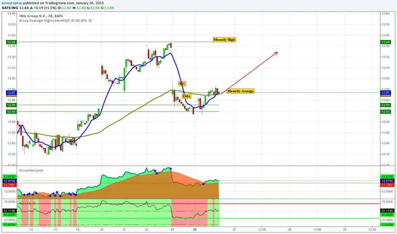The image size is (397, 234).
Task: Click the 27 date label on time axis
Action: coord(234,229)
